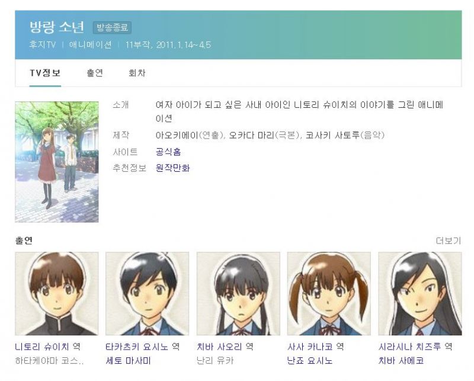
Task: Open voice actor 세토 마사미 link
Action: tap(128, 361)
